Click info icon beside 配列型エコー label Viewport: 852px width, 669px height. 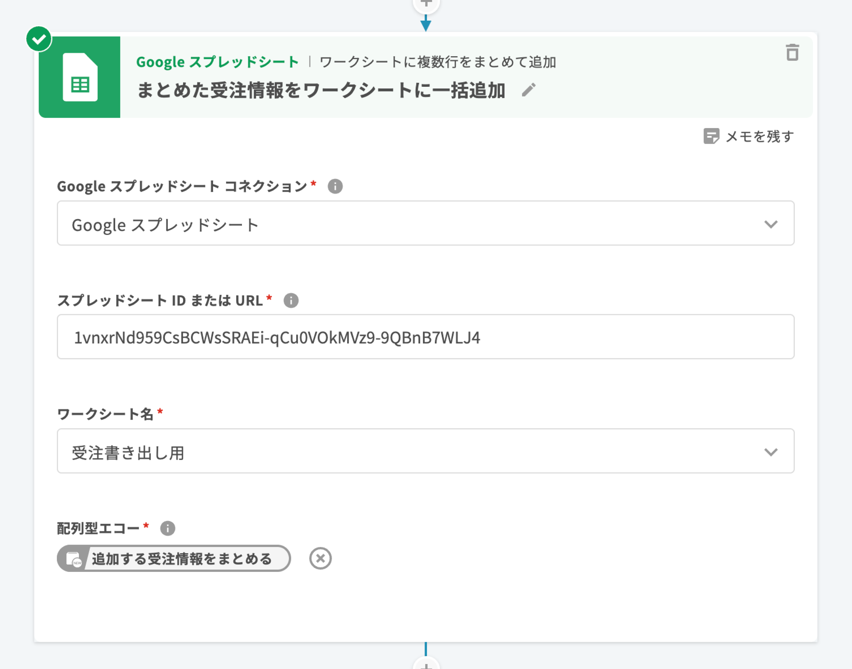(x=167, y=528)
